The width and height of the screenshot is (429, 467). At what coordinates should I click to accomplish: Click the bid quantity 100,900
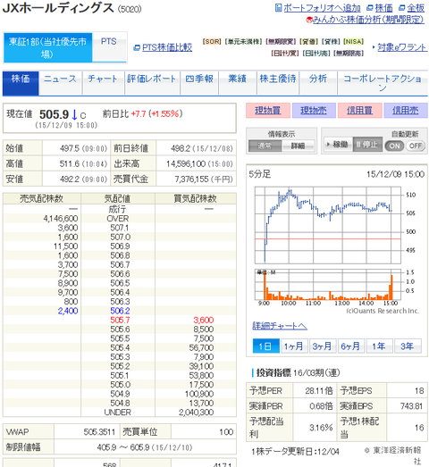point(199,394)
